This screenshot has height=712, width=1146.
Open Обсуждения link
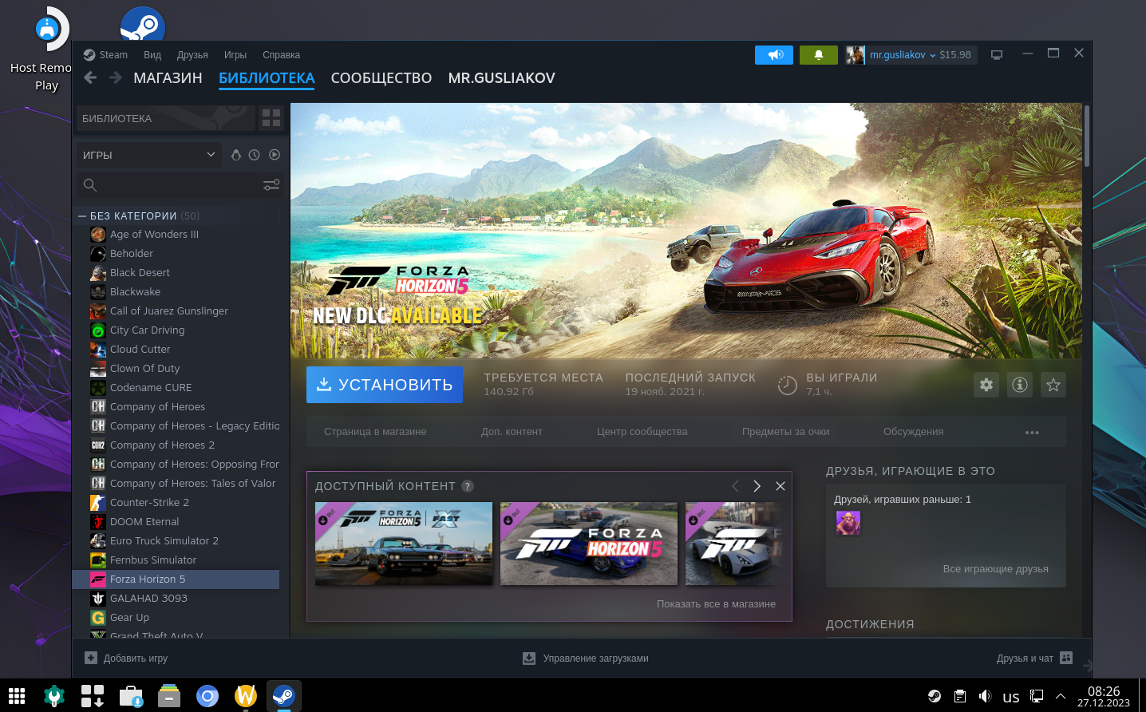[913, 432]
